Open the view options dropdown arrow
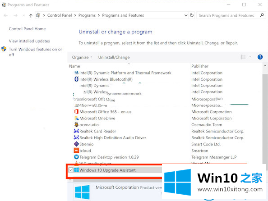The image size is (268, 201). [250, 57]
